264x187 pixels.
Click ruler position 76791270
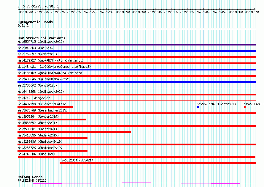tap(90, 12)
